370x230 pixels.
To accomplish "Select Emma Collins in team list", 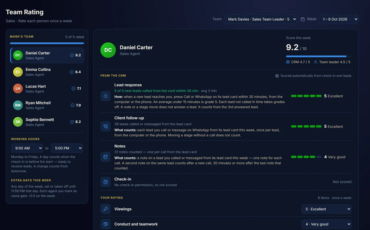I will click(47, 72).
